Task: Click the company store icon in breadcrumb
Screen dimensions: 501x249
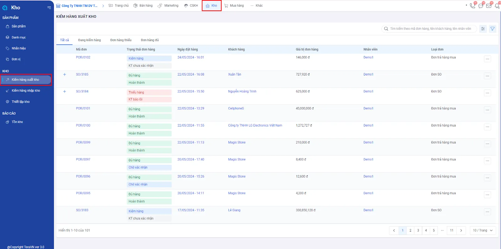Action: pos(58,6)
